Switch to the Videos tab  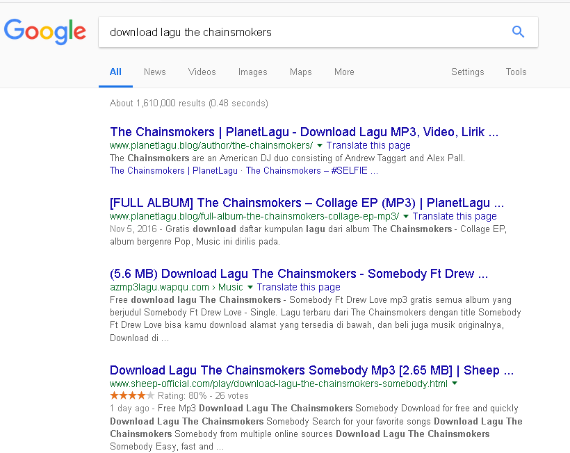click(x=202, y=72)
